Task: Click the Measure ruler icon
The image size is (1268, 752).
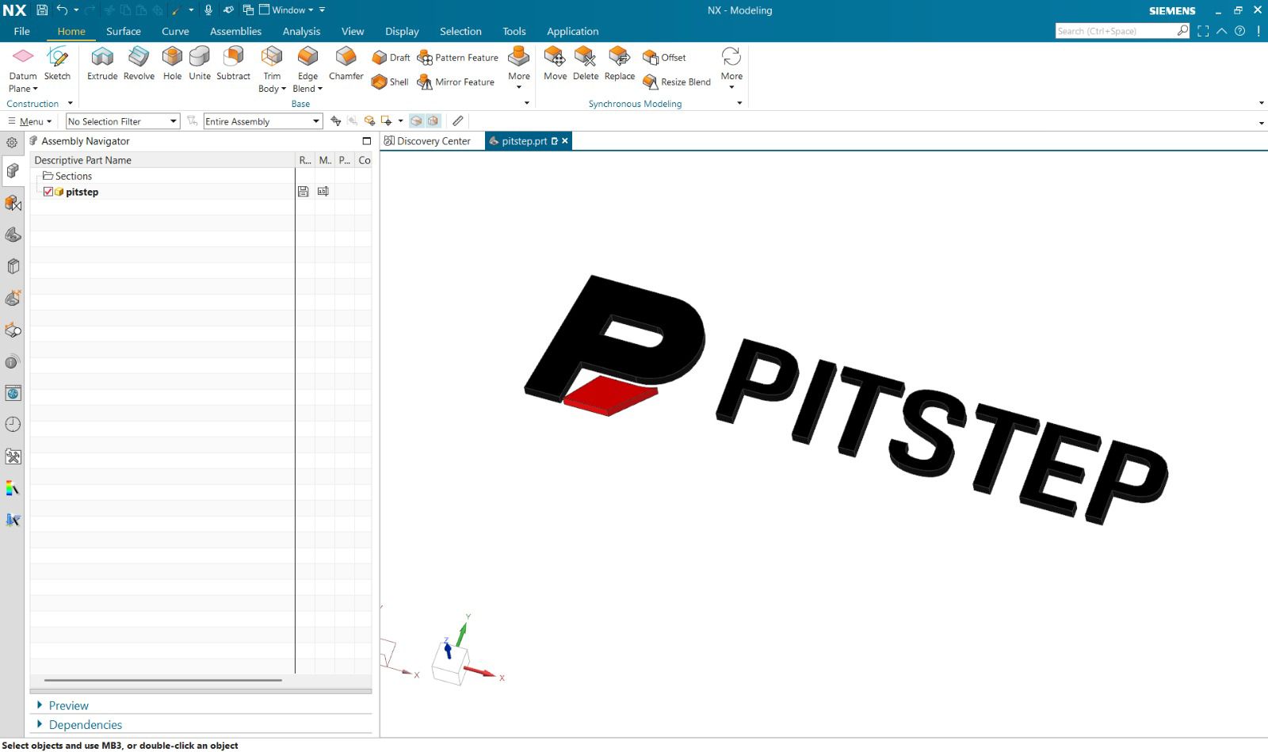Action: coord(457,121)
